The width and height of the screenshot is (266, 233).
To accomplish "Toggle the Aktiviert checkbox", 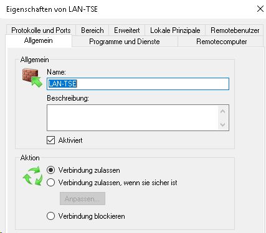I will [x=51, y=140].
